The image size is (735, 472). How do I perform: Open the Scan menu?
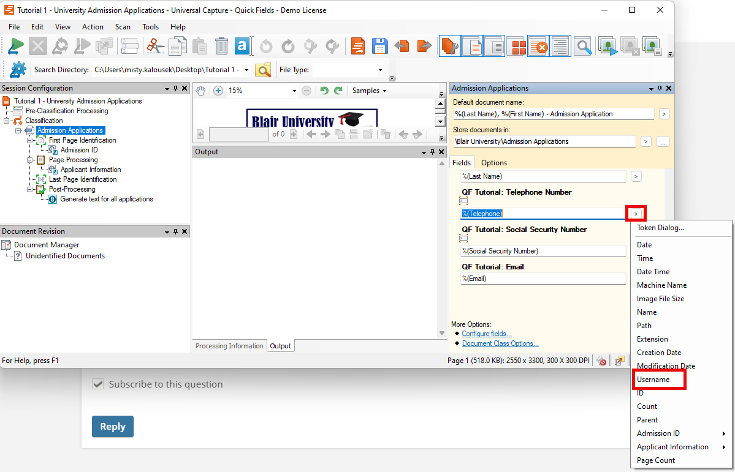point(123,27)
